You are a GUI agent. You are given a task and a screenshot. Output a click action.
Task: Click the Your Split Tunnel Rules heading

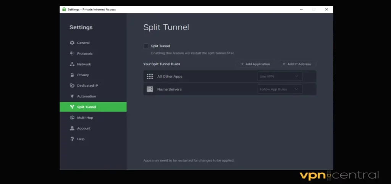162,64
